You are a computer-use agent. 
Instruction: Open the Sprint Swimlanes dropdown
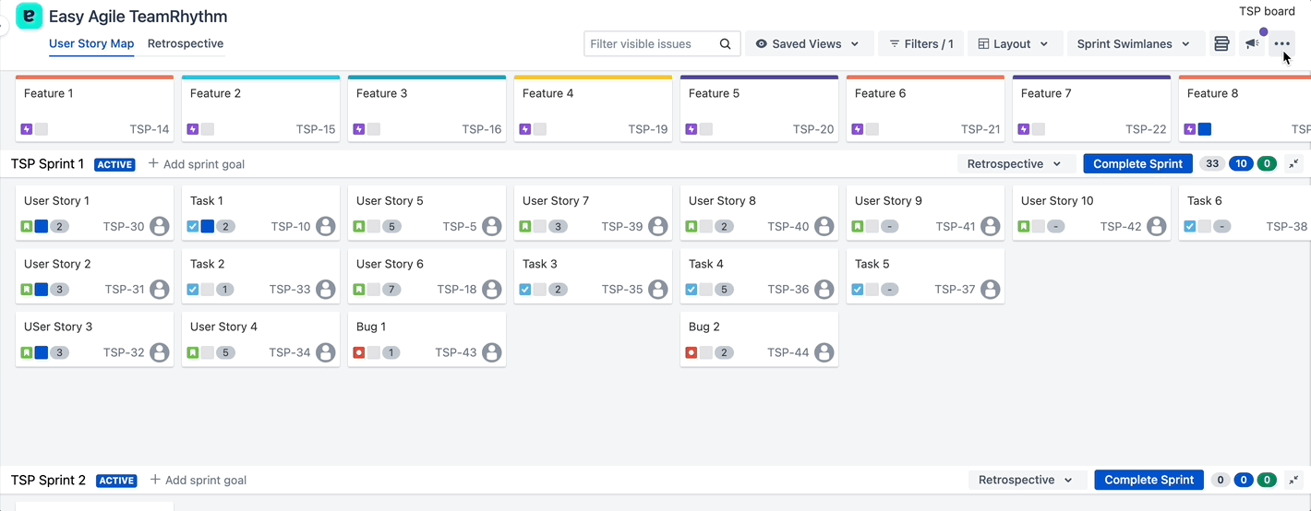click(x=1135, y=43)
